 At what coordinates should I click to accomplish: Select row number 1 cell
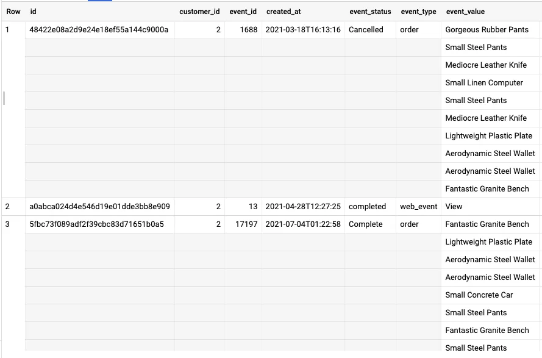point(7,30)
